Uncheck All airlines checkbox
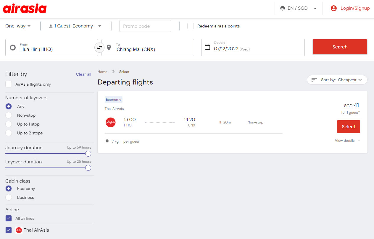Screen dimensions: 374x239 click(9, 218)
